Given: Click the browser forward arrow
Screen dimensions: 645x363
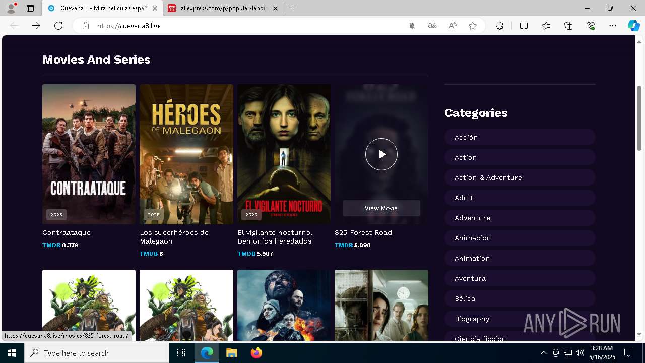Looking at the screenshot, I should click(36, 26).
